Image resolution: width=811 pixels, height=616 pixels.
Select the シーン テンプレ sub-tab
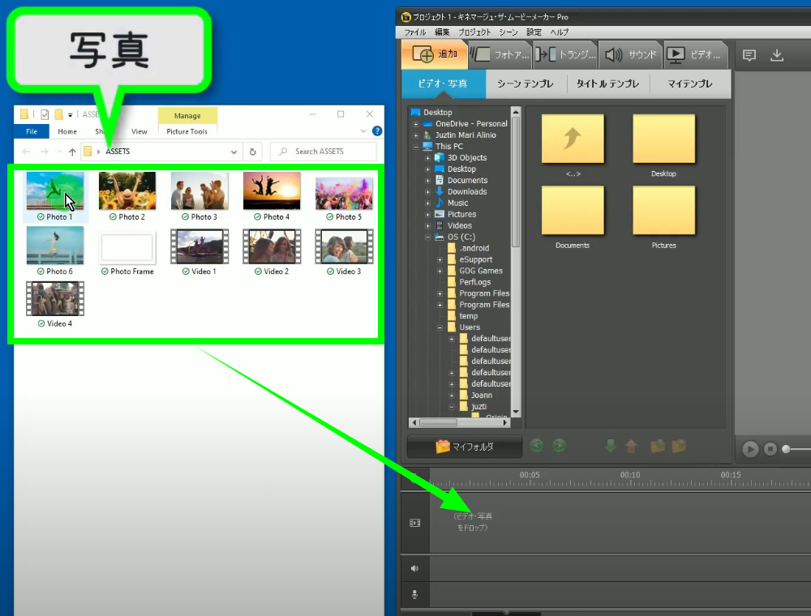pos(525,83)
